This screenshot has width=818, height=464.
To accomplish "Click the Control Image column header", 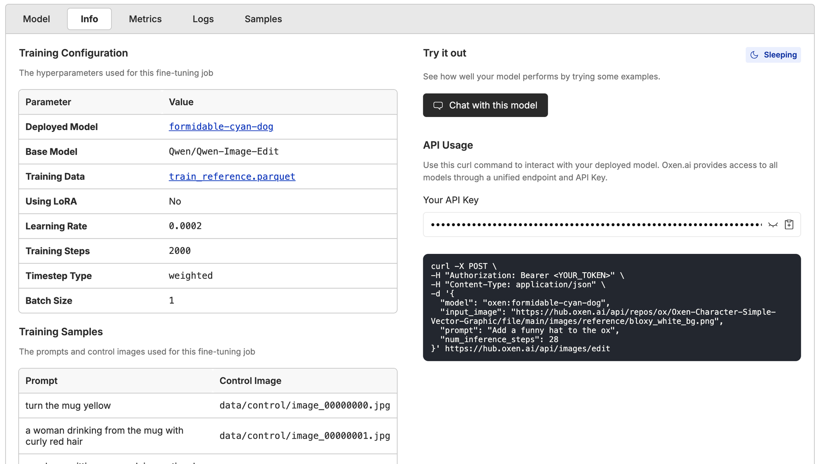I will (250, 381).
